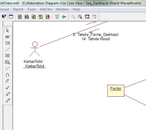146x130 pixels.
Task: Pick the Object Link line tool
Action: pos(8,68)
